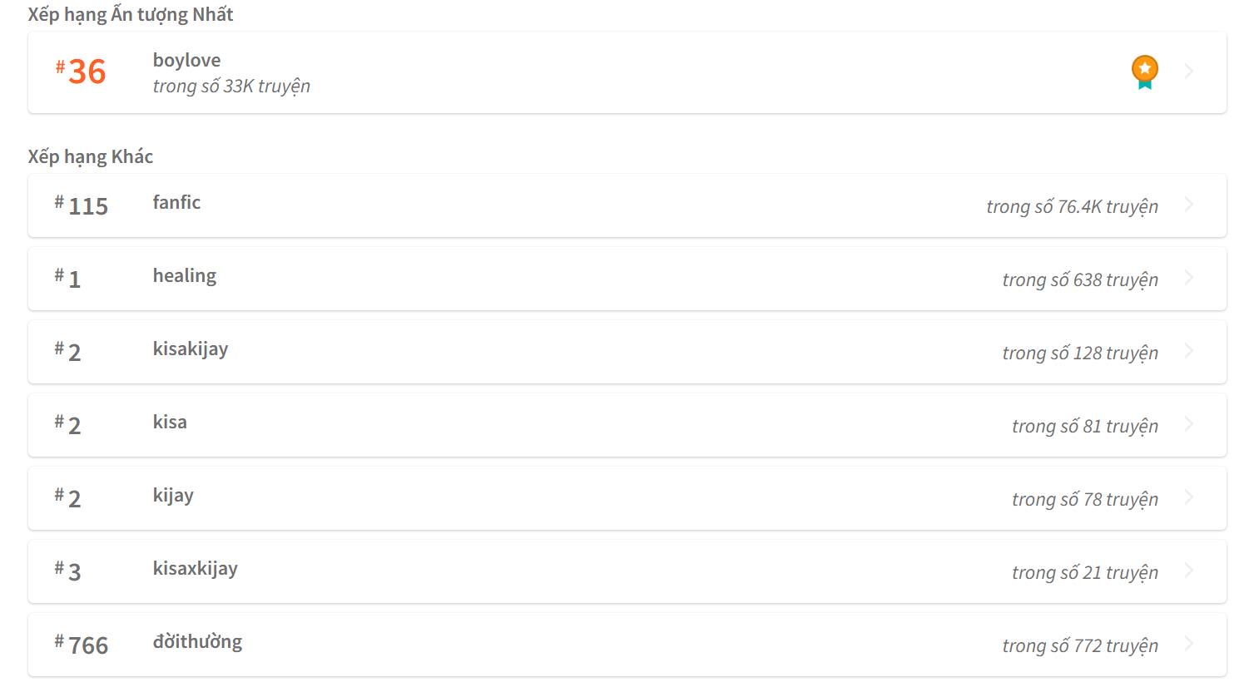Click the chevron on healing row
1234x687 pixels.
tap(1189, 278)
